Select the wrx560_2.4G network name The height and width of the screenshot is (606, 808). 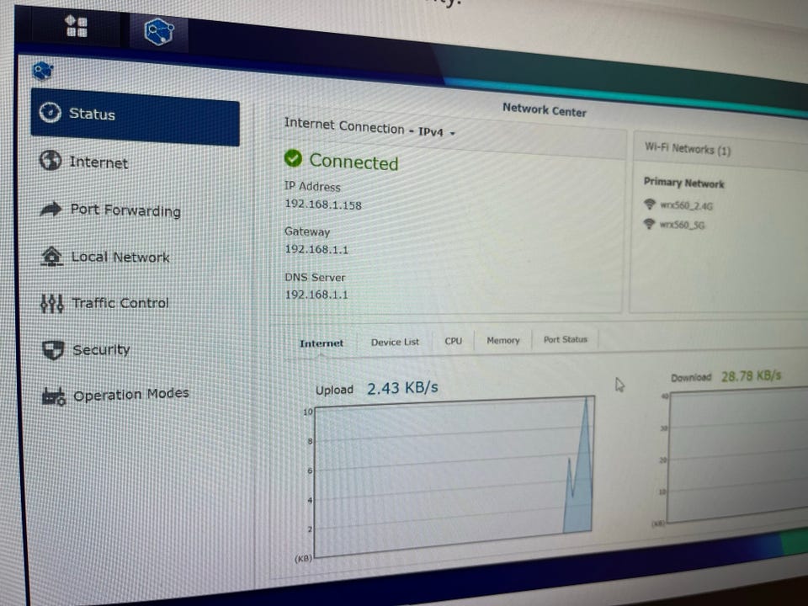point(687,205)
